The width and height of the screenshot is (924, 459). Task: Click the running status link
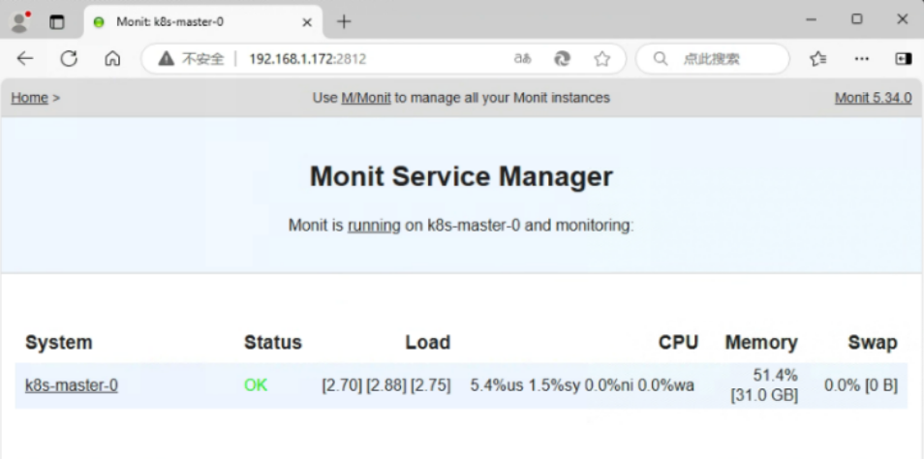coord(374,225)
